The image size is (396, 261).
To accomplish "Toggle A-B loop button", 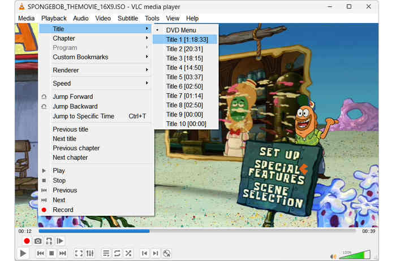I will (x=49, y=241).
